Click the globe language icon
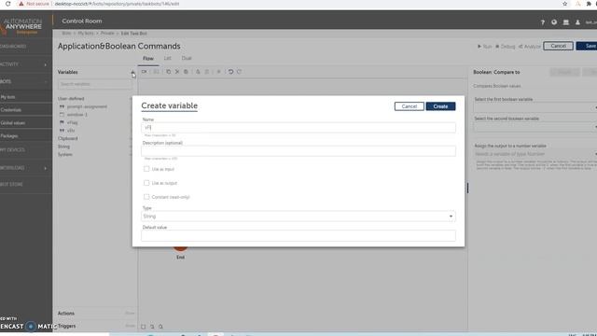 click(x=554, y=22)
